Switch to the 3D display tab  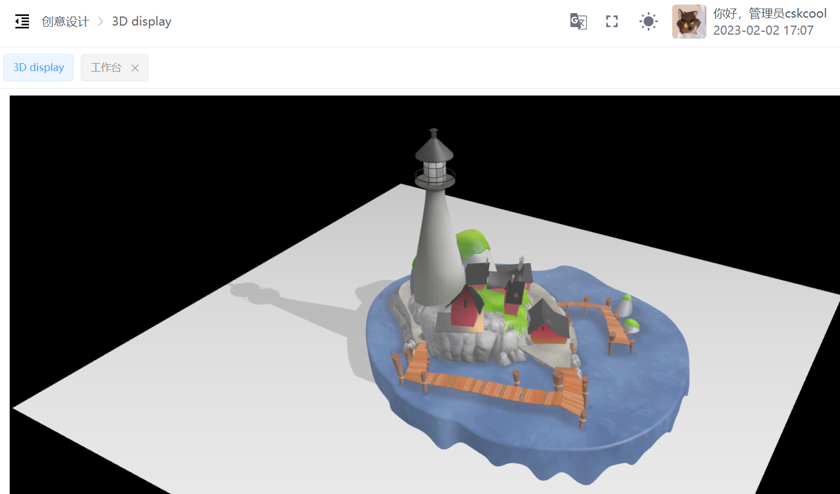(39, 68)
